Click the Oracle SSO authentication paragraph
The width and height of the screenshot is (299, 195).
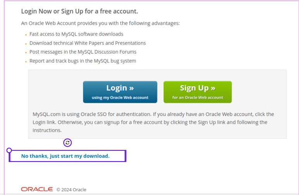(x=153, y=122)
